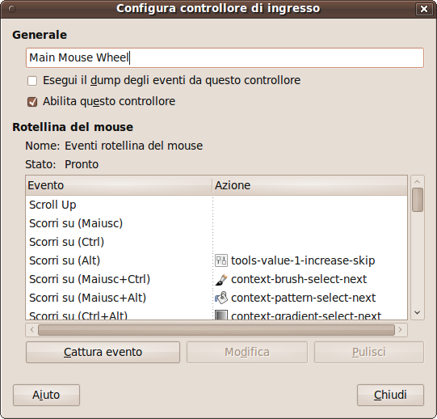Sort by the Evento column header
437x419 pixels.
(x=119, y=185)
